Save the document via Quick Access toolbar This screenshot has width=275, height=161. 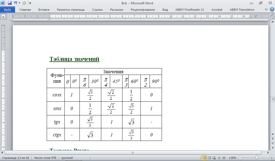pos(9,3)
